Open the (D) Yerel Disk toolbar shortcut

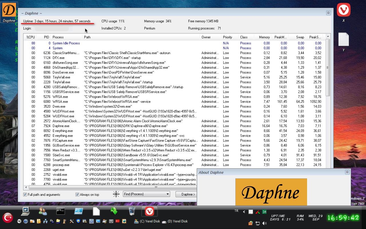pyautogui.click(x=175, y=221)
